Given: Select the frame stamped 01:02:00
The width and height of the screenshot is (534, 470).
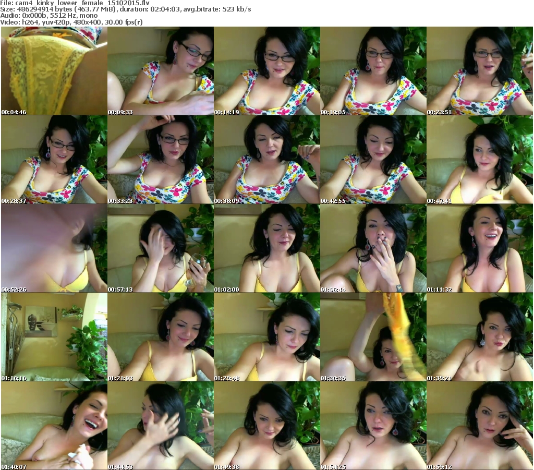Looking at the screenshot, I should [x=267, y=248].
